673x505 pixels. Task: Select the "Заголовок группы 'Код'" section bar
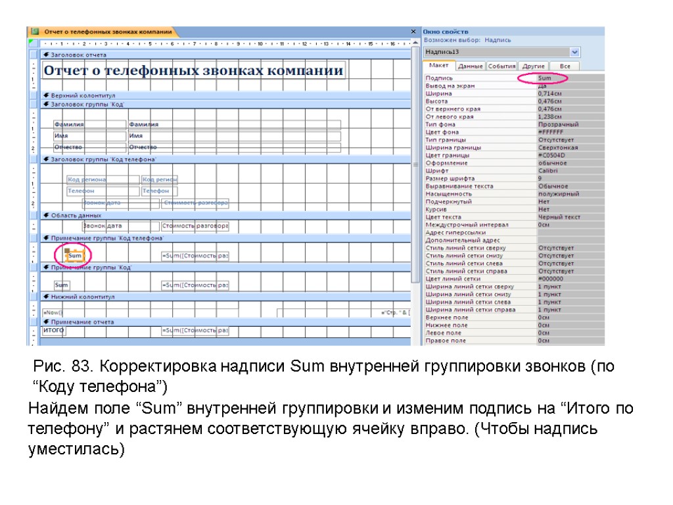225,104
